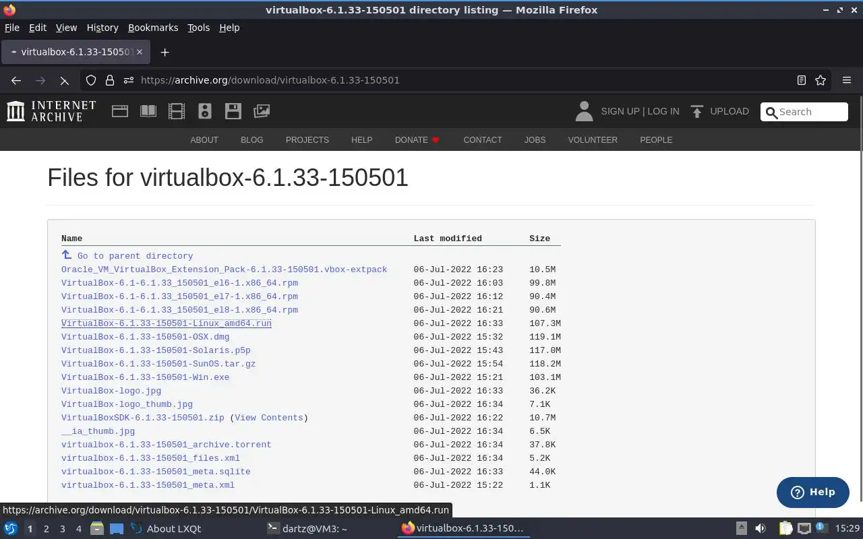This screenshot has height=539, width=863.
Task: Open the Texts book icon
Action: tap(148, 111)
